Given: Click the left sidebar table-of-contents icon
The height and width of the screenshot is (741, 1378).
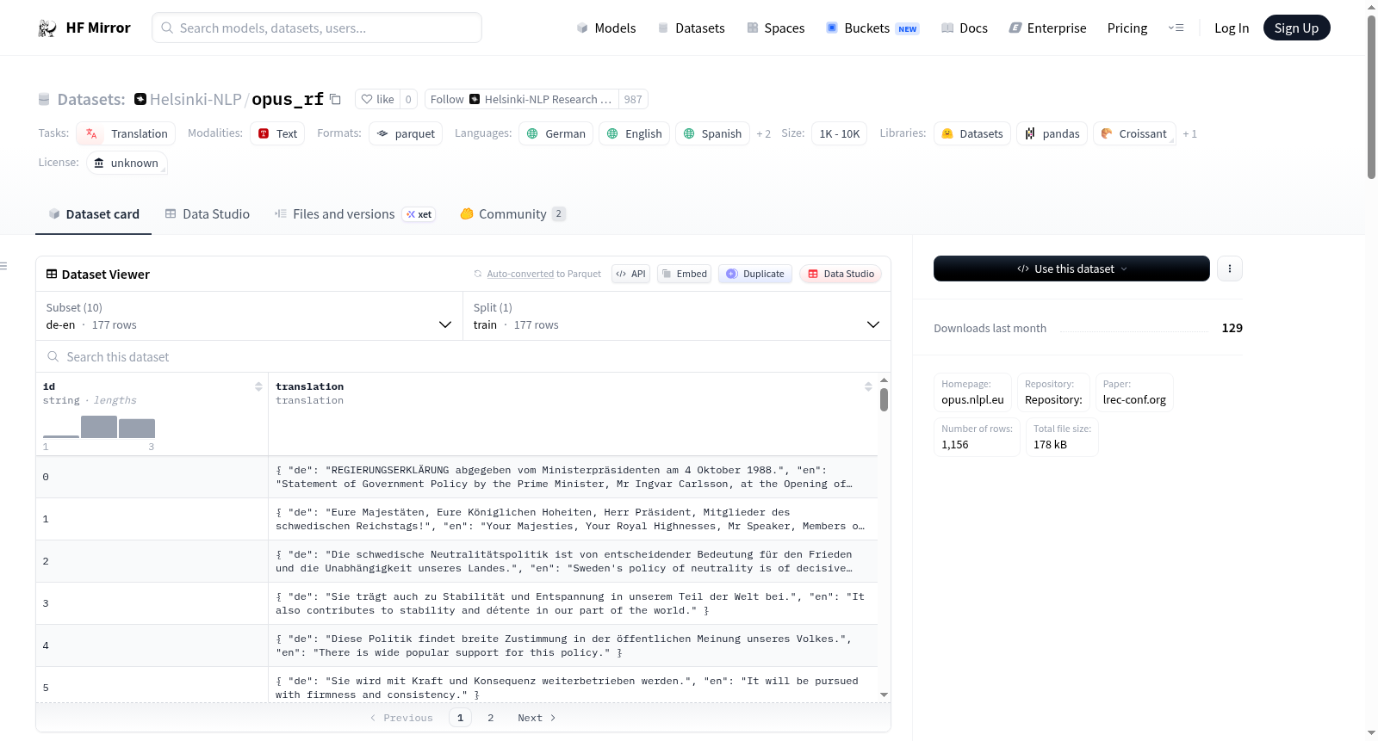Looking at the screenshot, I should click(3, 266).
